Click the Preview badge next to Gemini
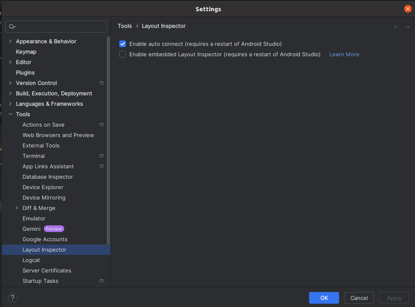 tap(54, 229)
